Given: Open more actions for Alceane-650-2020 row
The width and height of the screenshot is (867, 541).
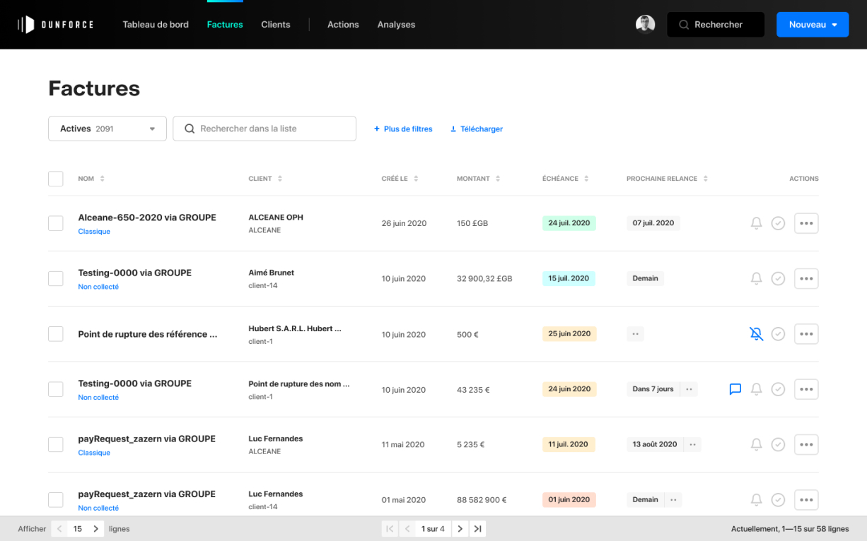Looking at the screenshot, I should pos(806,223).
